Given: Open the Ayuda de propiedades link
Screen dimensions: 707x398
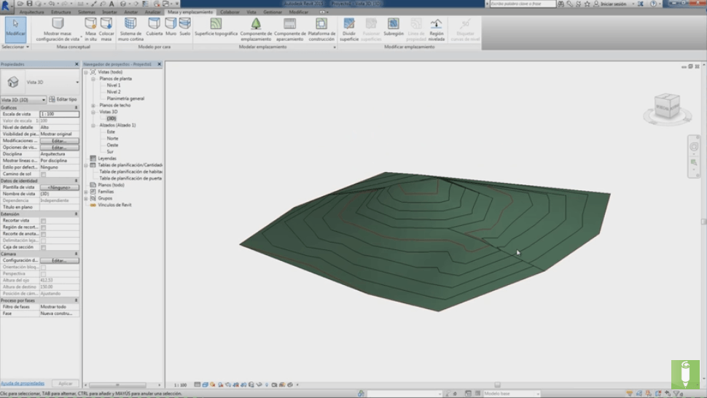Looking at the screenshot, I should pyautogui.click(x=23, y=383).
